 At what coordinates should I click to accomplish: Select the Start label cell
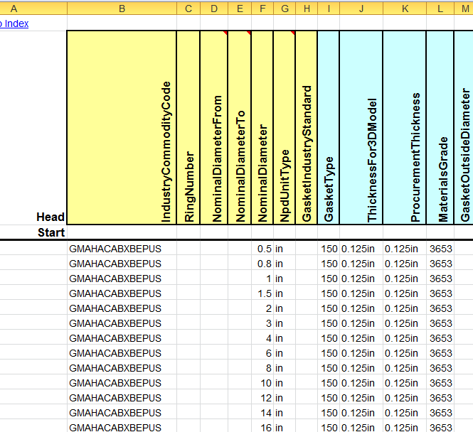pos(33,232)
